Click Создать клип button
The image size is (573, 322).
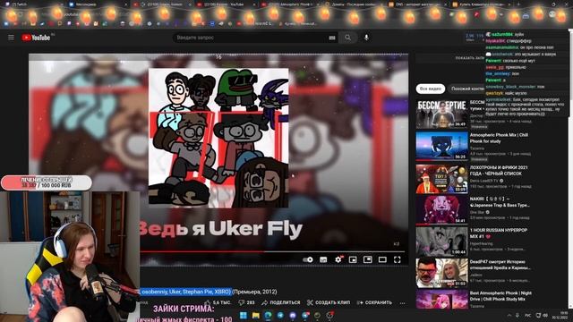pos(329,302)
